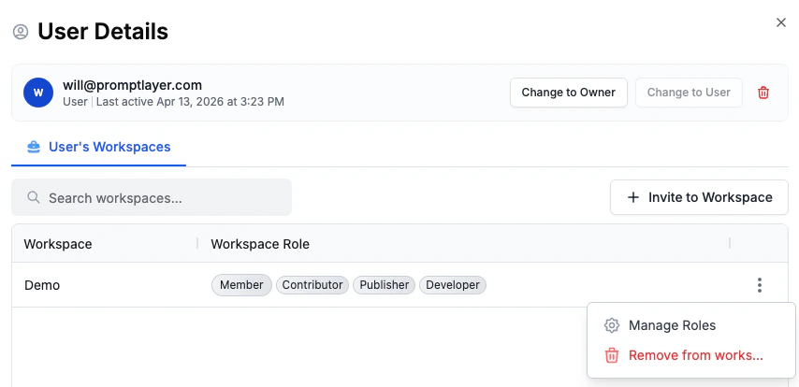Click the gear icon next to Manage Roles
Viewport: 799px width, 387px height.
612,325
